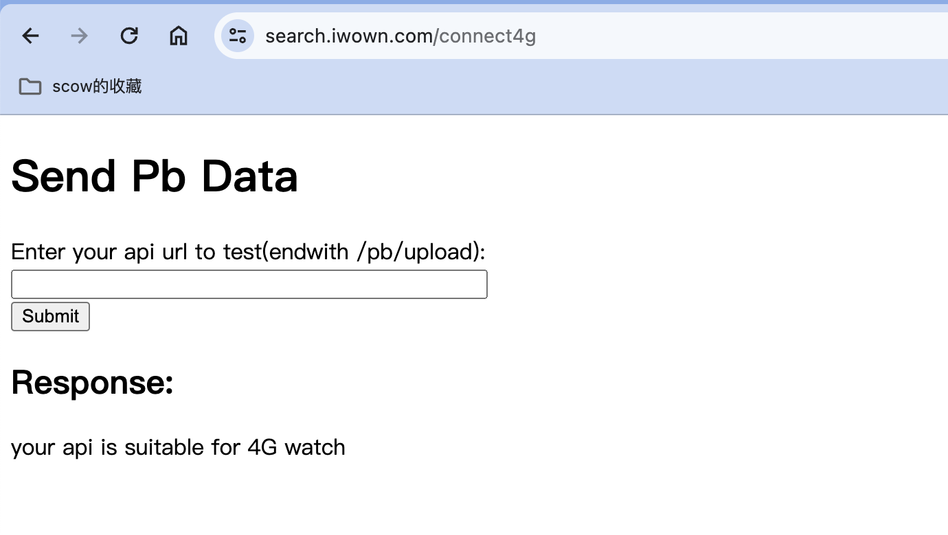948x535 pixels.
Task: Click the Send Pb Data heading
Action: [154, 176]
